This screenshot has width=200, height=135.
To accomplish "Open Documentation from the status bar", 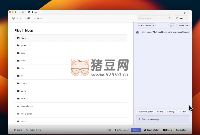I will [151, 130].
